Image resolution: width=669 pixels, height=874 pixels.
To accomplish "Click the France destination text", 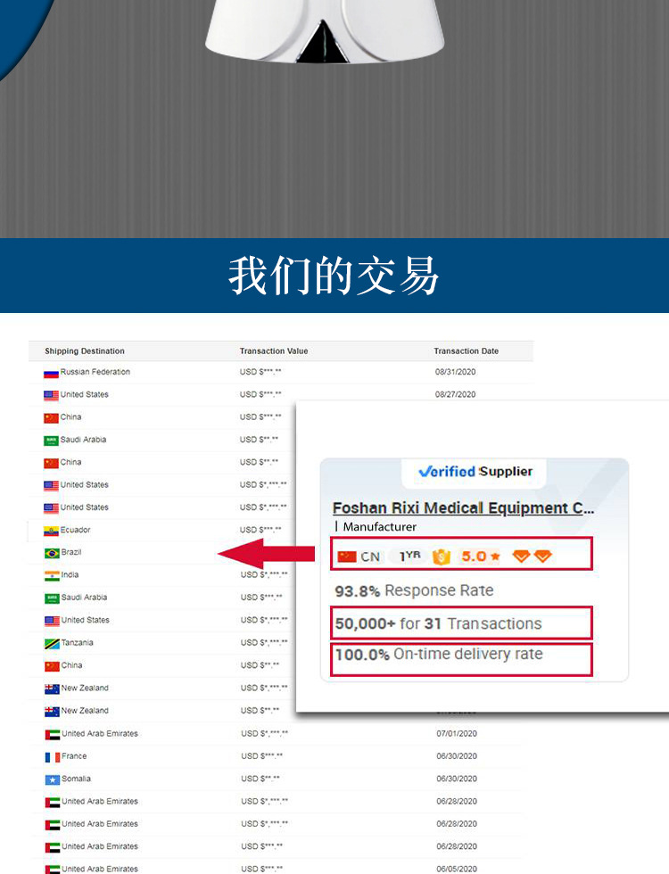I will click(74, 756).
